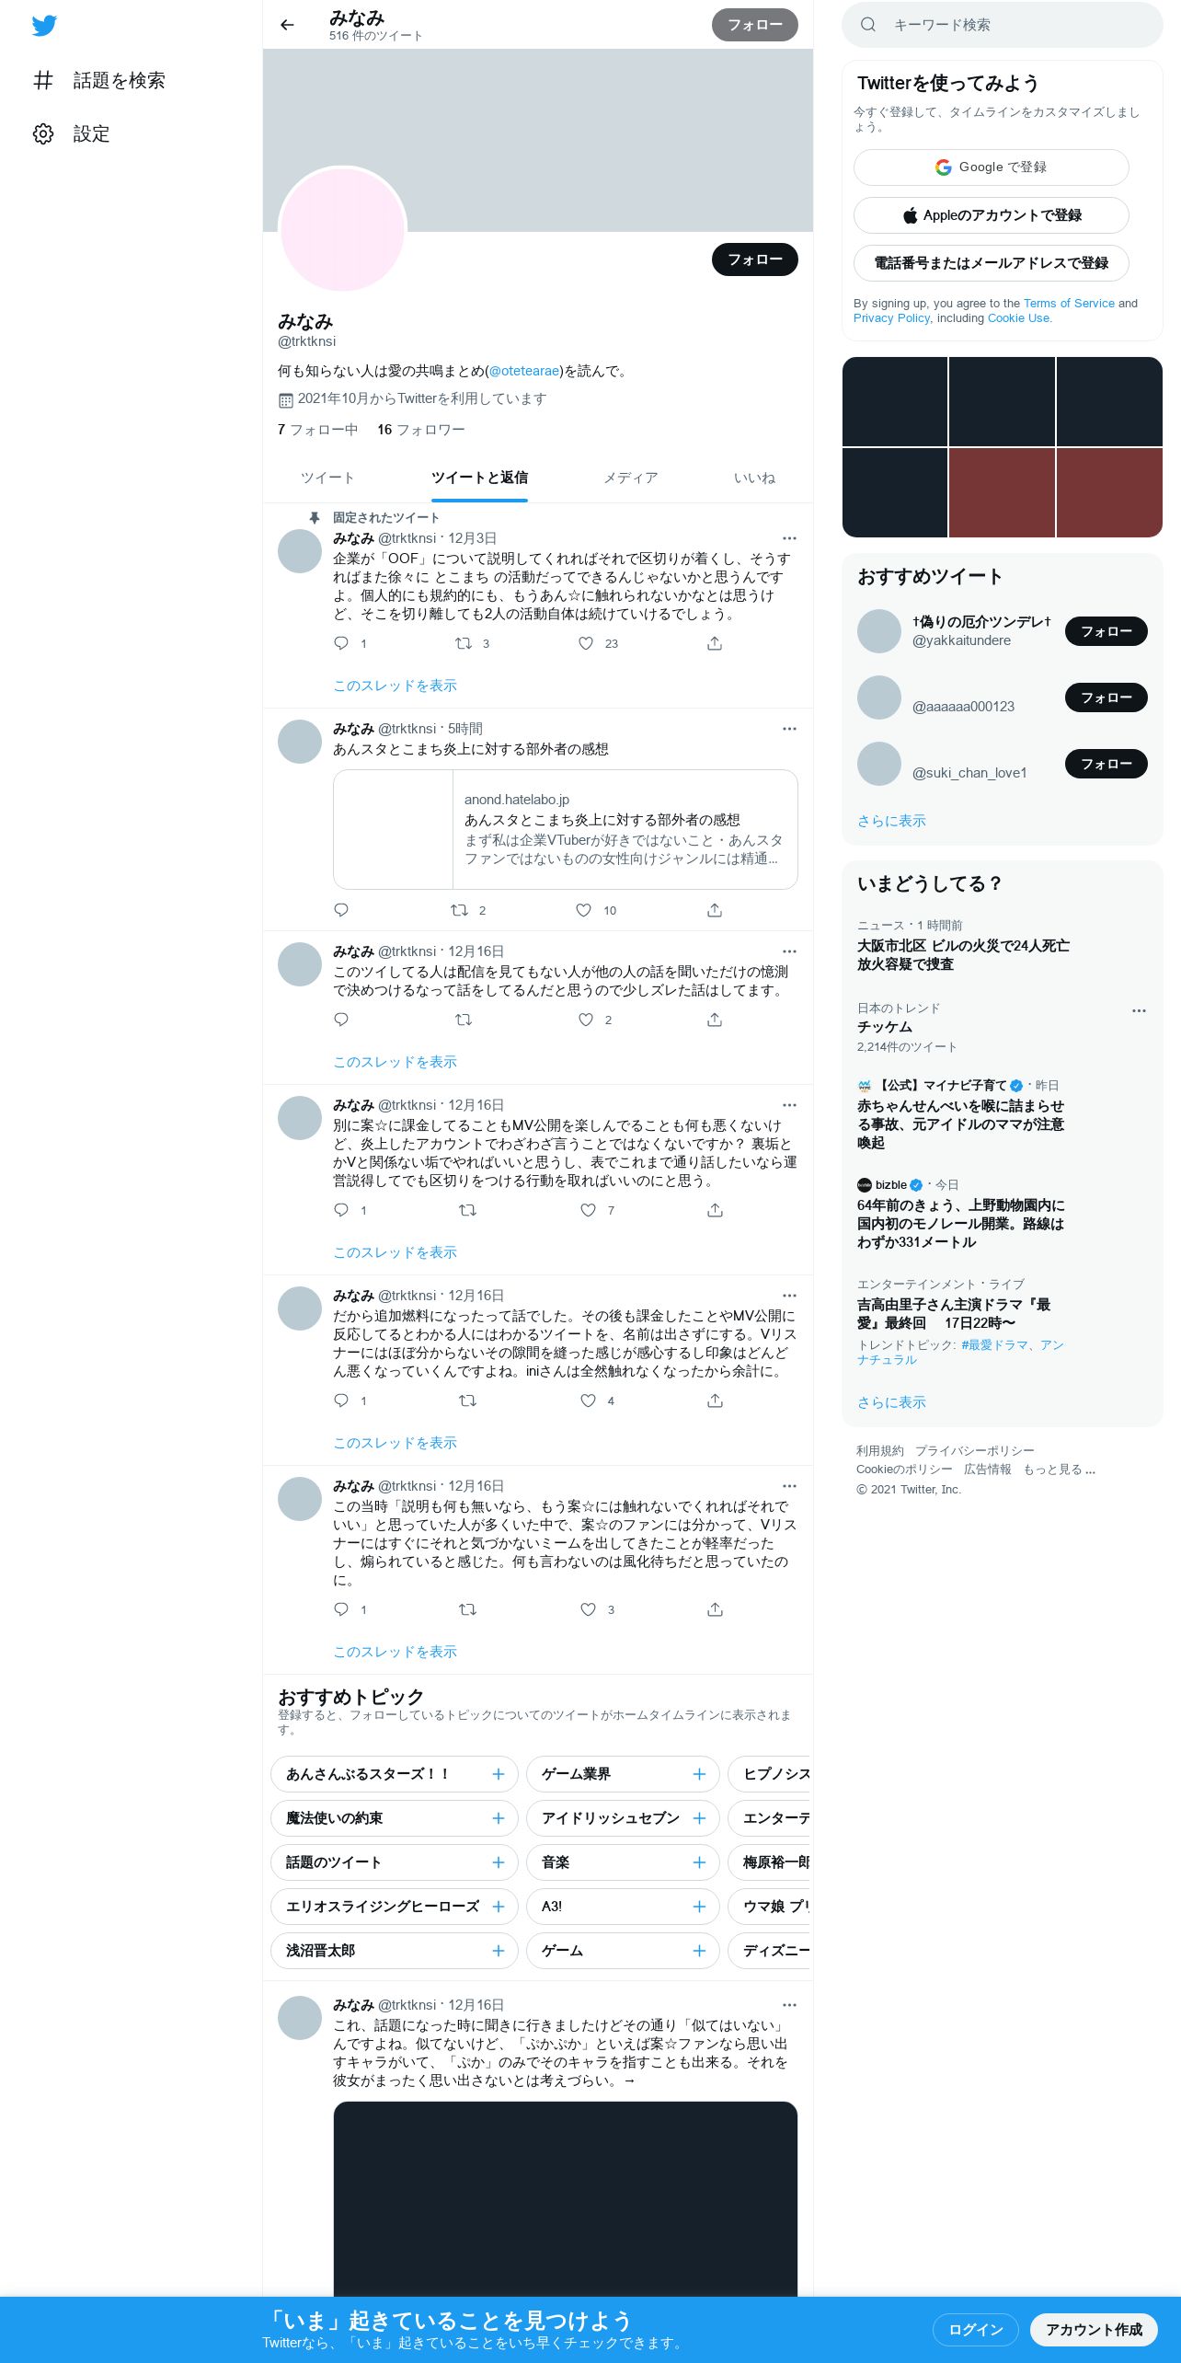Add topic 魔法使いの約束
Screen dimensions: 1181x2363
(x=498, y=1818)
